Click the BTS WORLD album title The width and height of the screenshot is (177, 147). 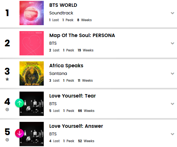click(x=63, y=5)
